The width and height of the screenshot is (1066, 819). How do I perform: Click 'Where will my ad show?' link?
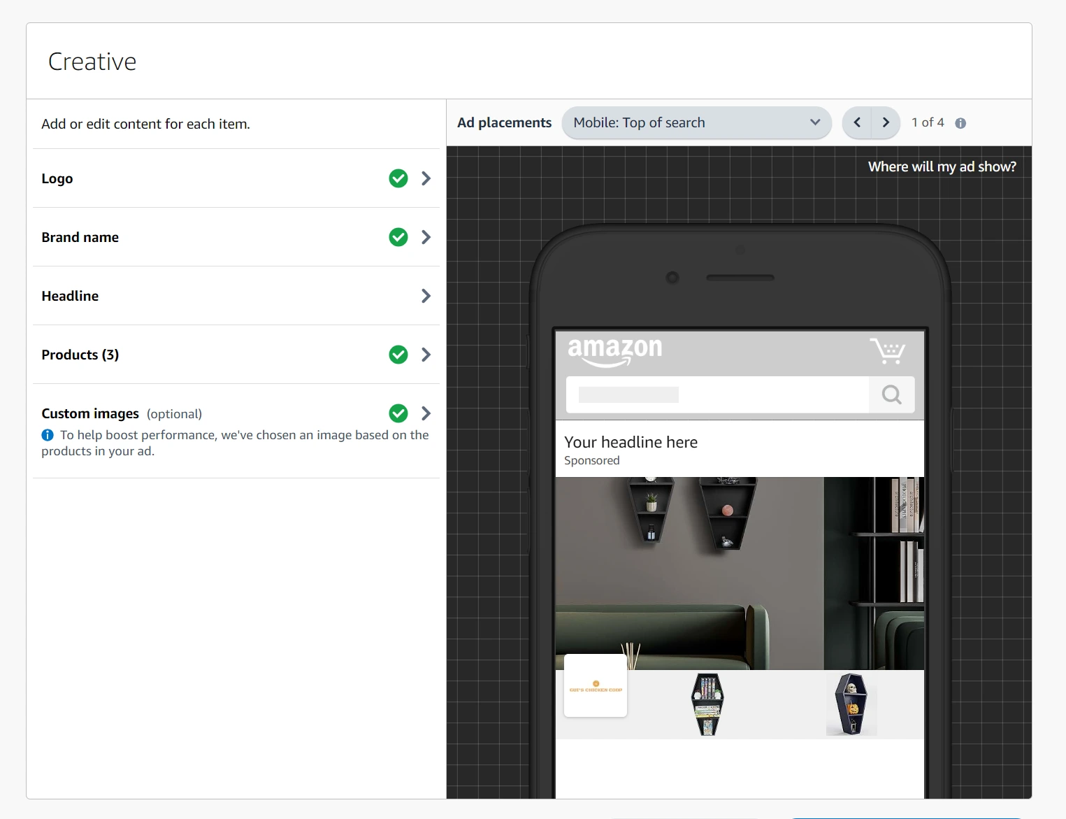click(x=942, y=166)
